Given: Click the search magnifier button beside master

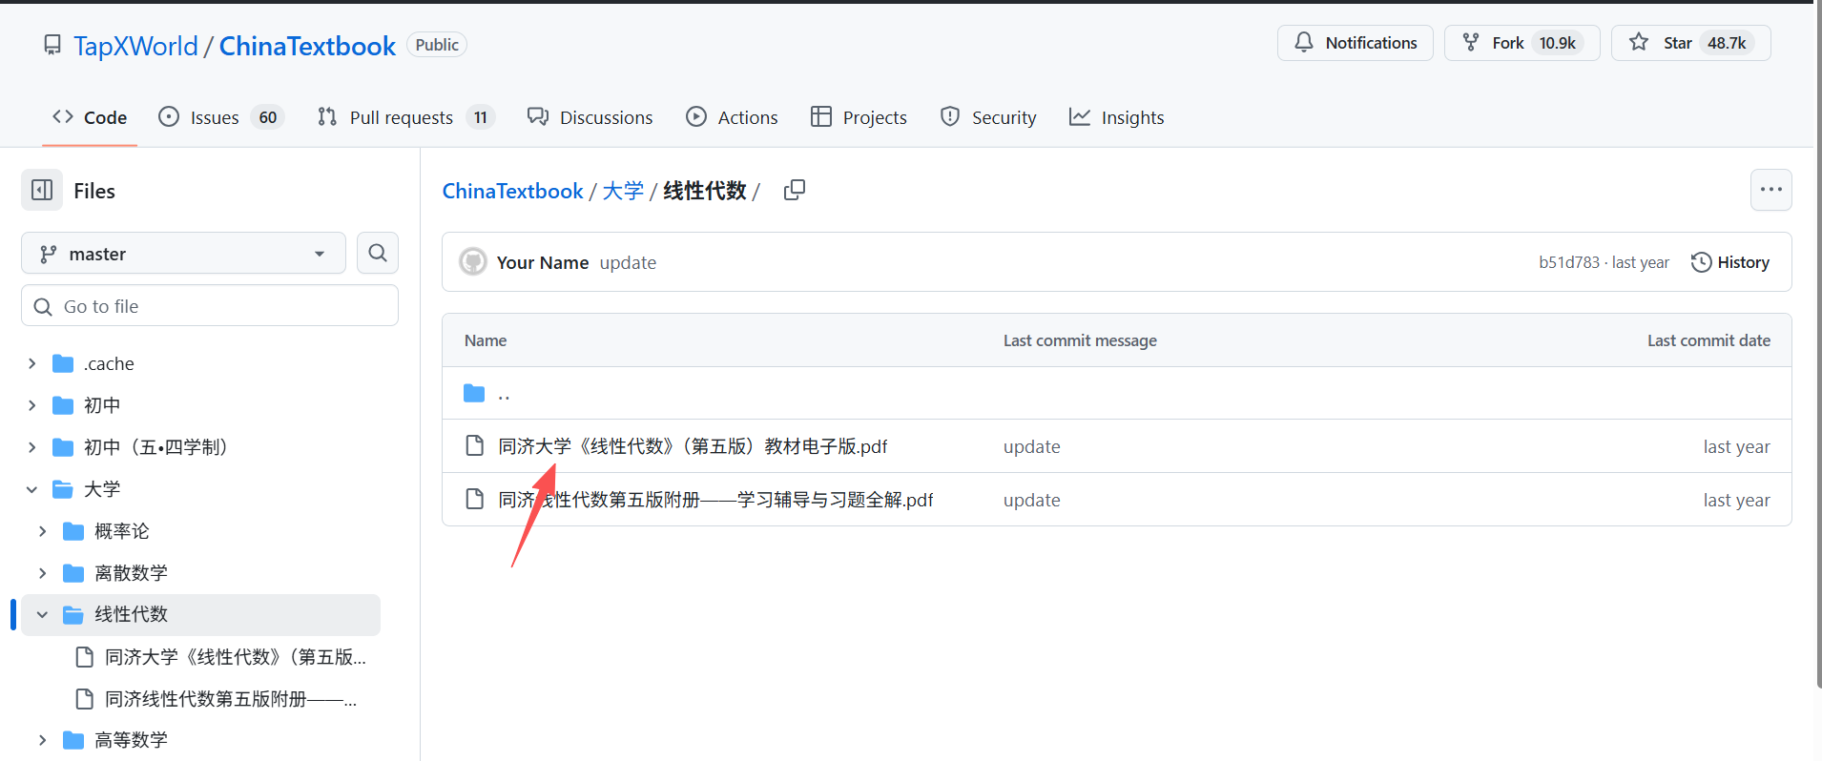Looking at the screenshot, I should tap(378, 253).
